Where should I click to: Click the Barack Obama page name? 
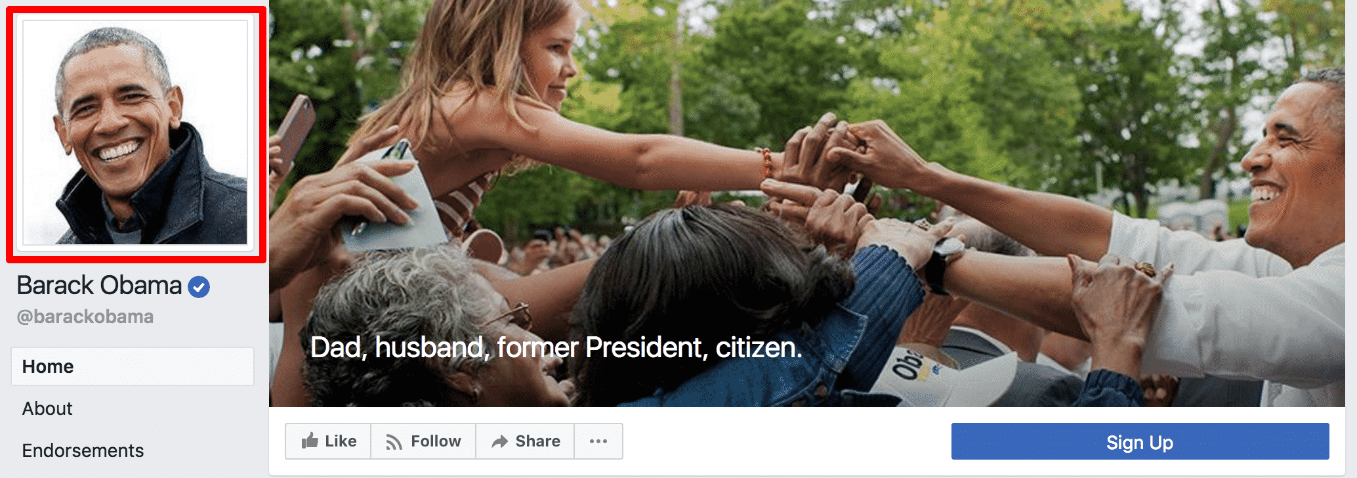(99, 286)
